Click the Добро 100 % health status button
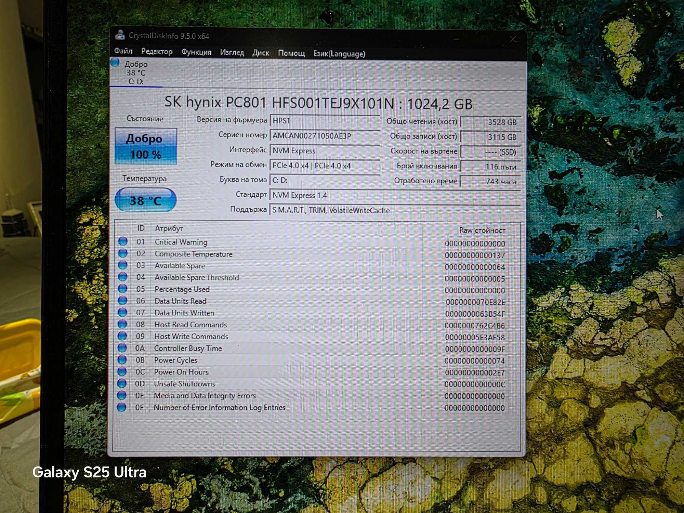The image size is (684, 513). [146, 146]
